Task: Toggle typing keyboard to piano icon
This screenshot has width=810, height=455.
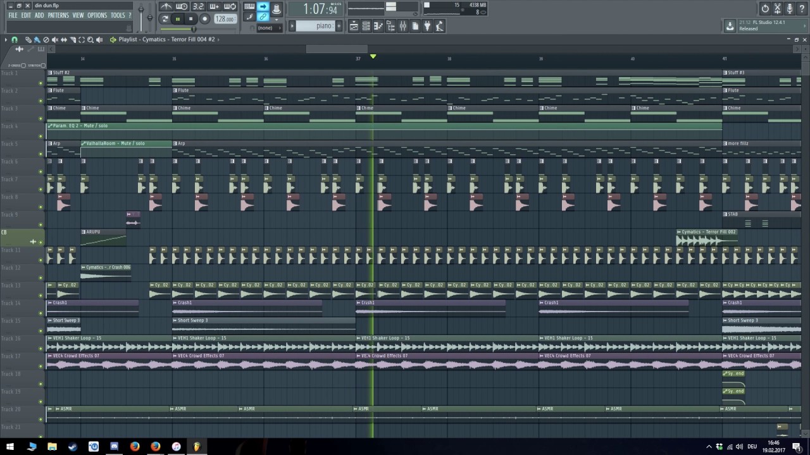Action: point(249,7)
